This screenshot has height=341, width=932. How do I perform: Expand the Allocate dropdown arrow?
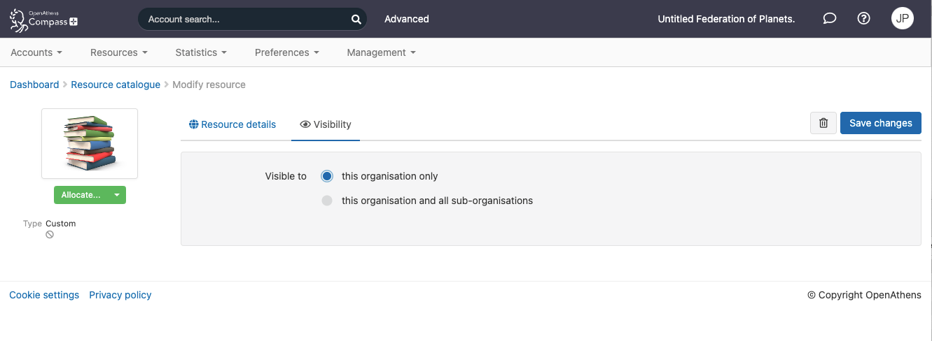(117, 195)
